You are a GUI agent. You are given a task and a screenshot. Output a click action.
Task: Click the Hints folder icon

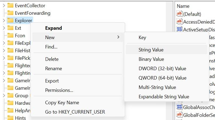(x=10, y=118)
